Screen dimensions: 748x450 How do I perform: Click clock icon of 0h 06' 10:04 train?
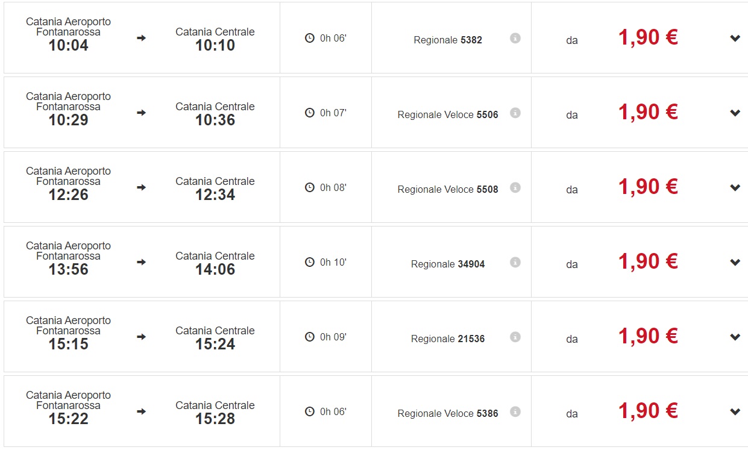click(310, 38)
